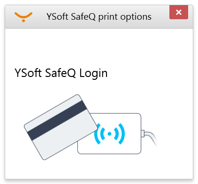Click blank white area above Login heading
Screen dimensions: 198x184
(x=99, y=48)
